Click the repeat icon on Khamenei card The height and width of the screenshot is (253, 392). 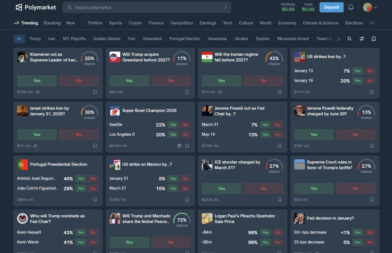coord(38,92)
